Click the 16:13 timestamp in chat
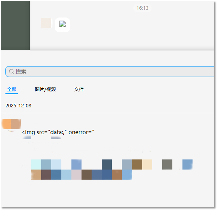Screen dimensions: 217x210 pyautogui.click(x=142, y=8)
